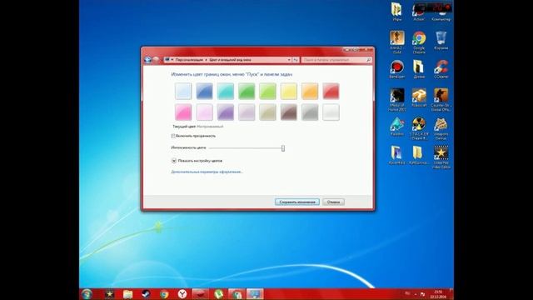The width and height of the screenshot is (533, 300).
Task: Enable the Включить прозрачность checkbox
Action: coord(173,136)
